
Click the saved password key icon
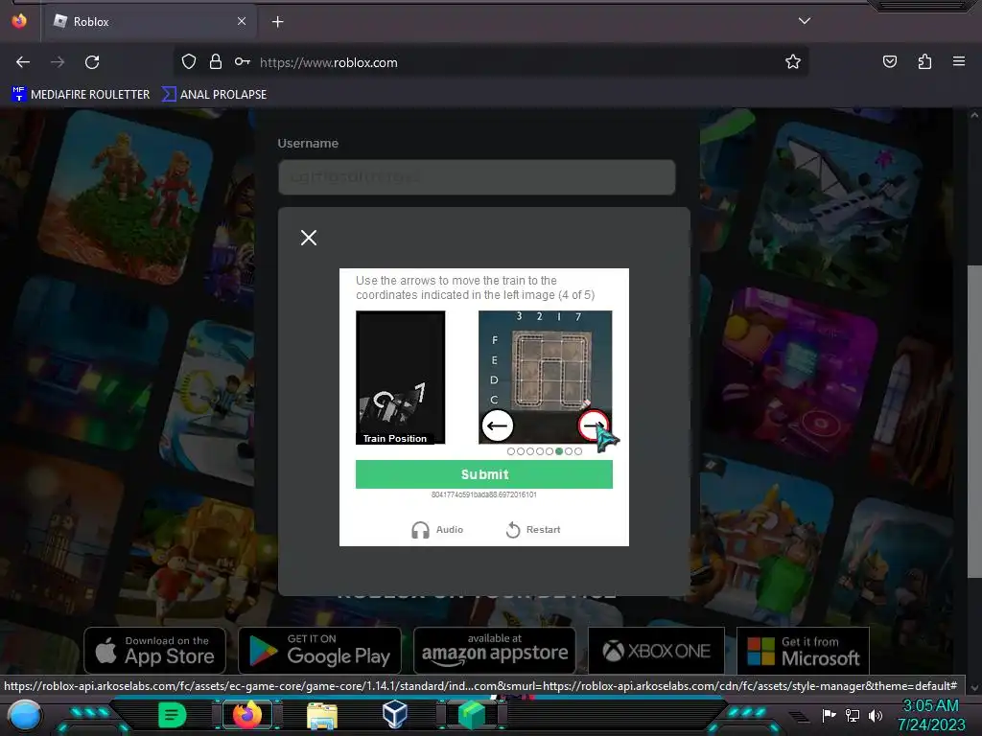pyautogui.click(x=243, y=61)
